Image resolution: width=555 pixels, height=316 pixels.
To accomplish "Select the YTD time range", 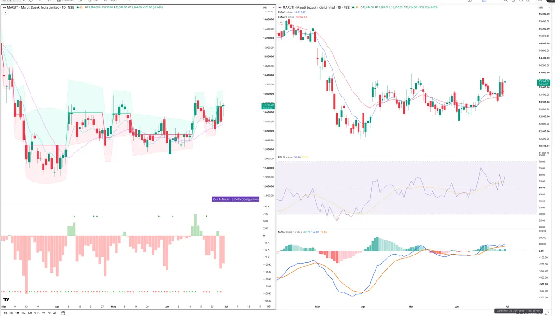I will (37, 313).
